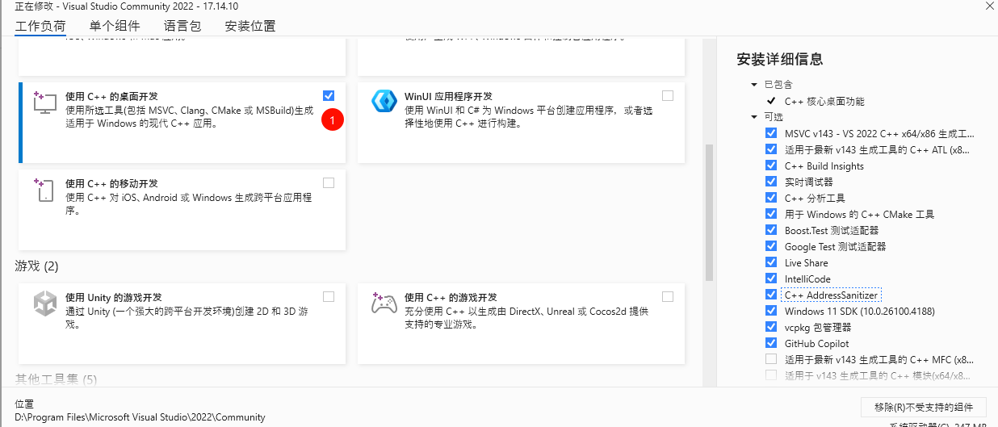This screenshot has width=998, height=427.
Task: Collapse the 已包含 section
Action: (x=754, y=84)
